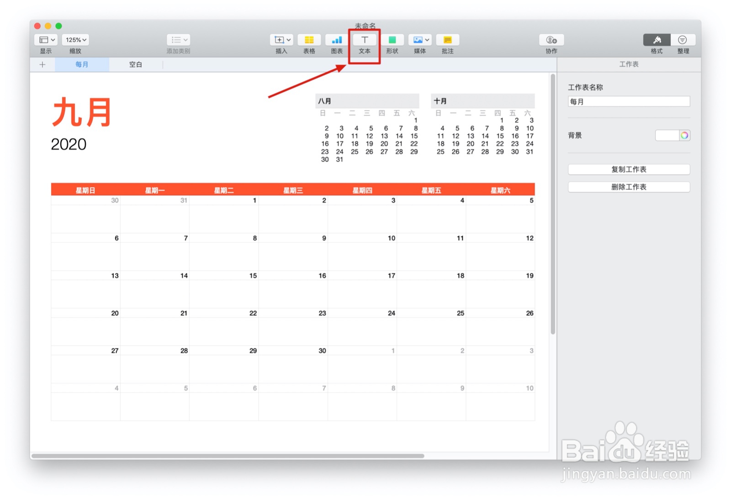
Task: Click the 星期五 column header
Action: 431,190
